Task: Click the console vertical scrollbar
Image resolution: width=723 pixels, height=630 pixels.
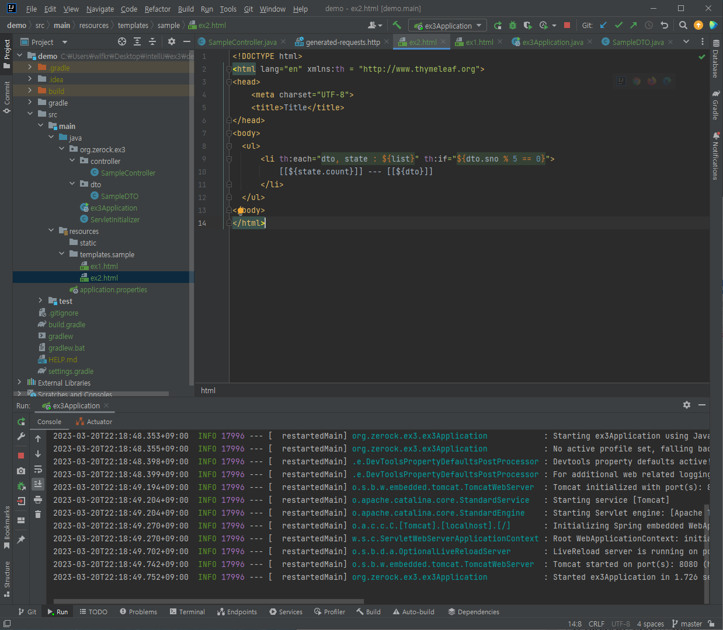Action: [x=707, y=554]
